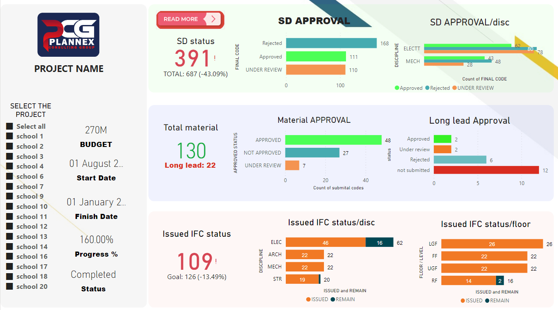
Task: Check the Select all checkbox
Action: click(10, 126)
